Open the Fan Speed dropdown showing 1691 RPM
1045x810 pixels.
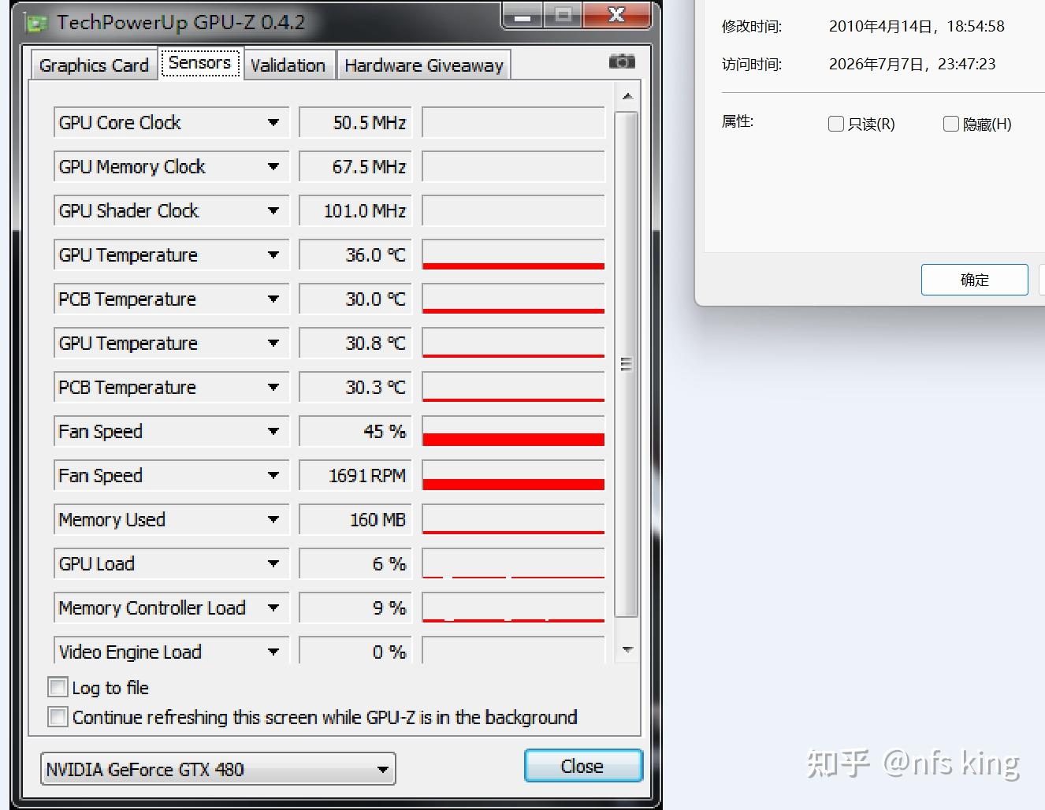[x=273, y=475]
